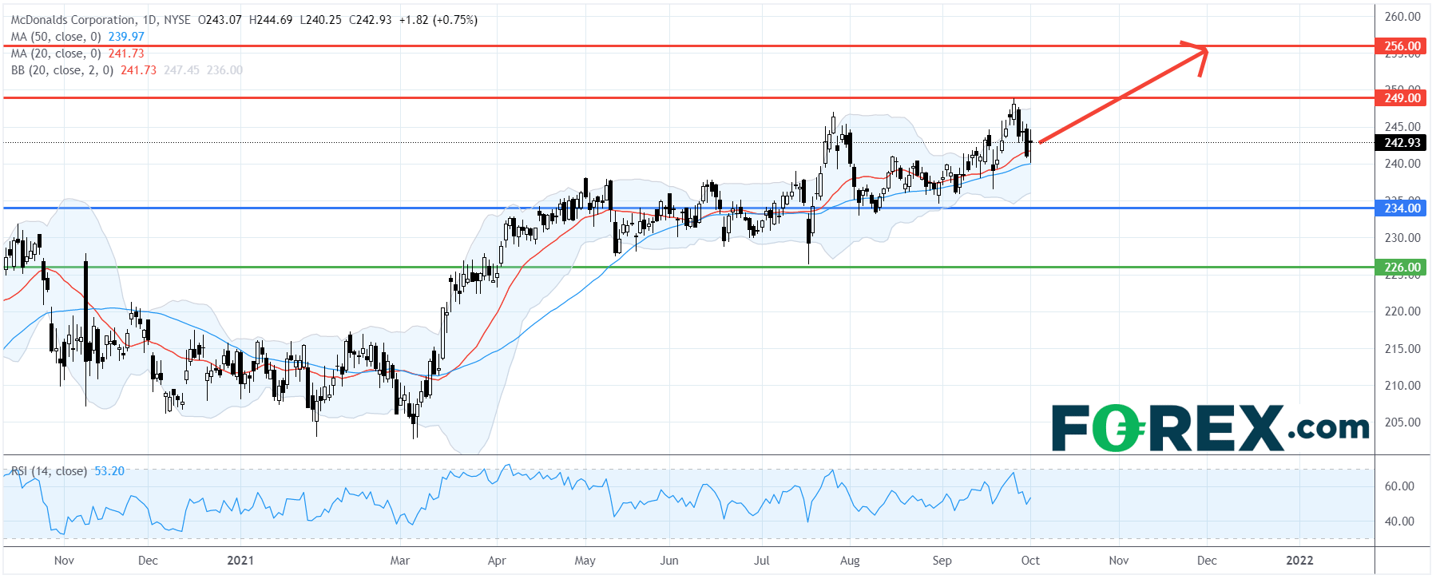Click the H244.69 high value in header
This screenshot has width=1436, height=579.
(x=271, y=20)
